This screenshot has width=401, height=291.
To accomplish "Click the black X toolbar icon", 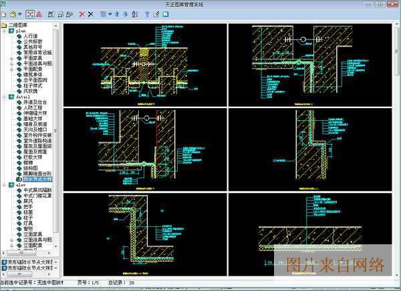I will pyautogui.click(x=90, y=13).
